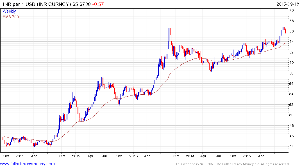Click the 52 price axis label
Viewport: 302px width, 168px height.
pos(292,104)
